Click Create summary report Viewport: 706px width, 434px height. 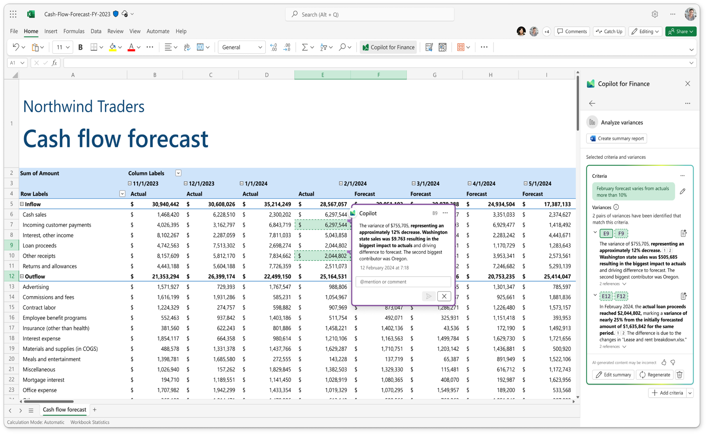(617, 138)
